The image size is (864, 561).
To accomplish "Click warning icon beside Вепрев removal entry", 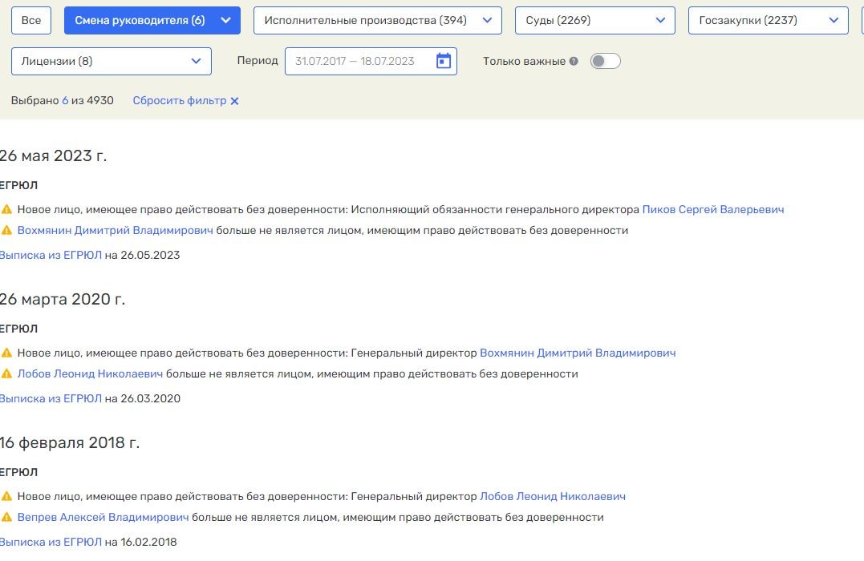I will point(6,518).
